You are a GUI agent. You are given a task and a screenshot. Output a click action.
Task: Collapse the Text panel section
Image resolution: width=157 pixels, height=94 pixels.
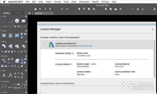(1, 70)
